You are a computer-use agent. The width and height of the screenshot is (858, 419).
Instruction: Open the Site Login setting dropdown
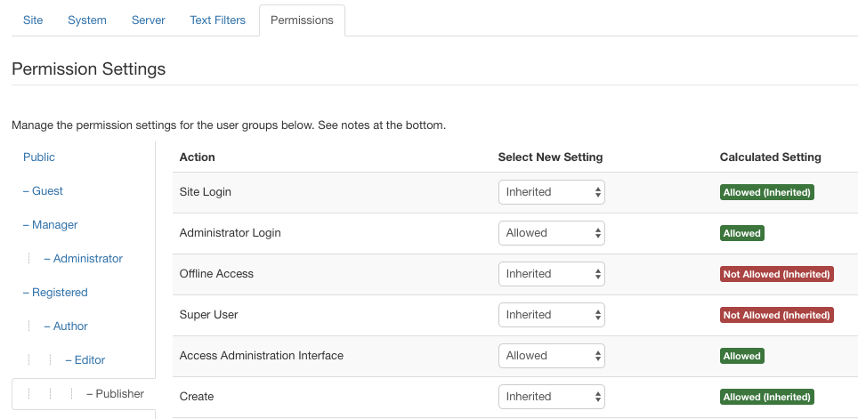[x=552, y=192]
